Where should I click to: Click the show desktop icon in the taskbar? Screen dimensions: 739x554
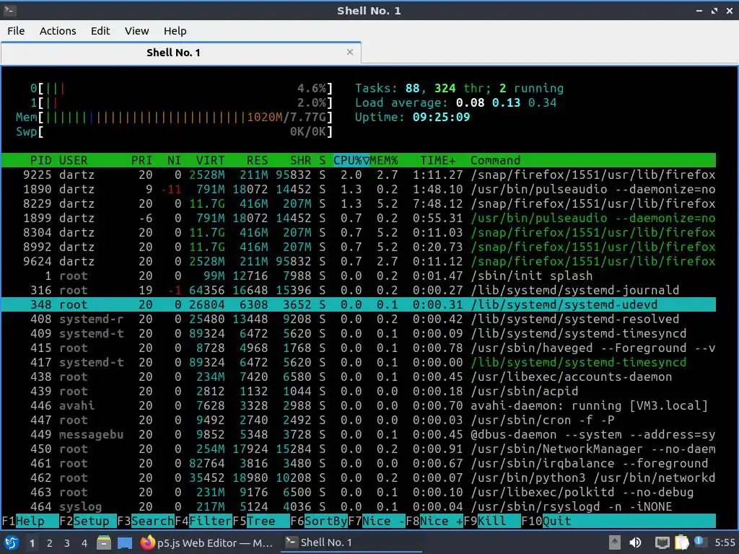pos(124,542)
